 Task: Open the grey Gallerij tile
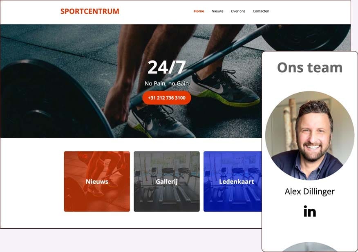click(167, 181)
